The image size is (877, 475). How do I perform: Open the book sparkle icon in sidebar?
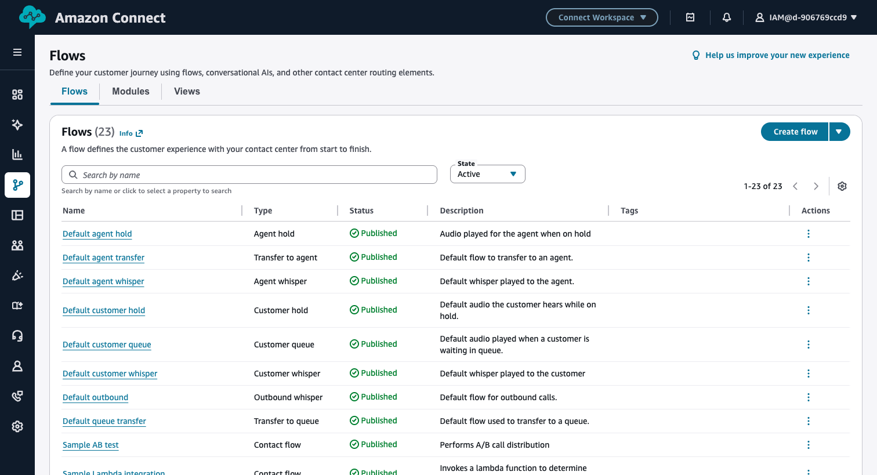click(x=17, y=306)
